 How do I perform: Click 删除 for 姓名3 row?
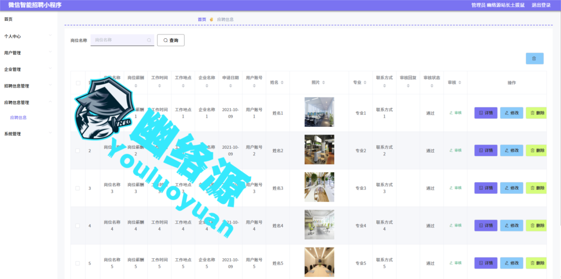(536, 188)
